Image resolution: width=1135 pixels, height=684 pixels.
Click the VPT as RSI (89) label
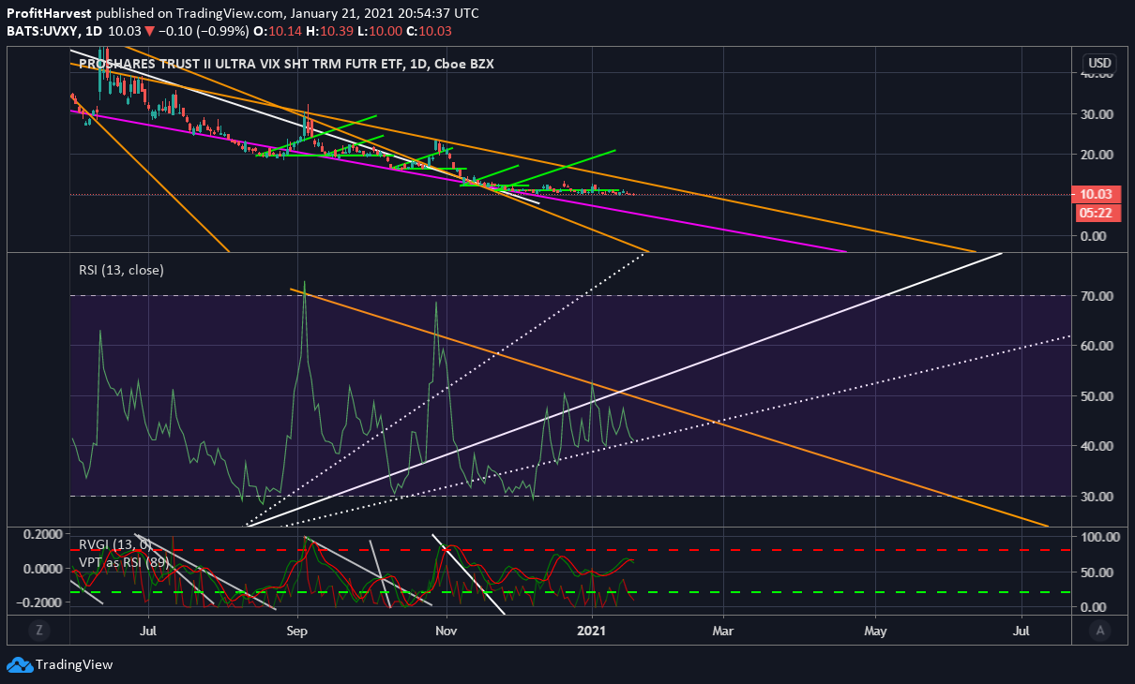pos(123,562)
